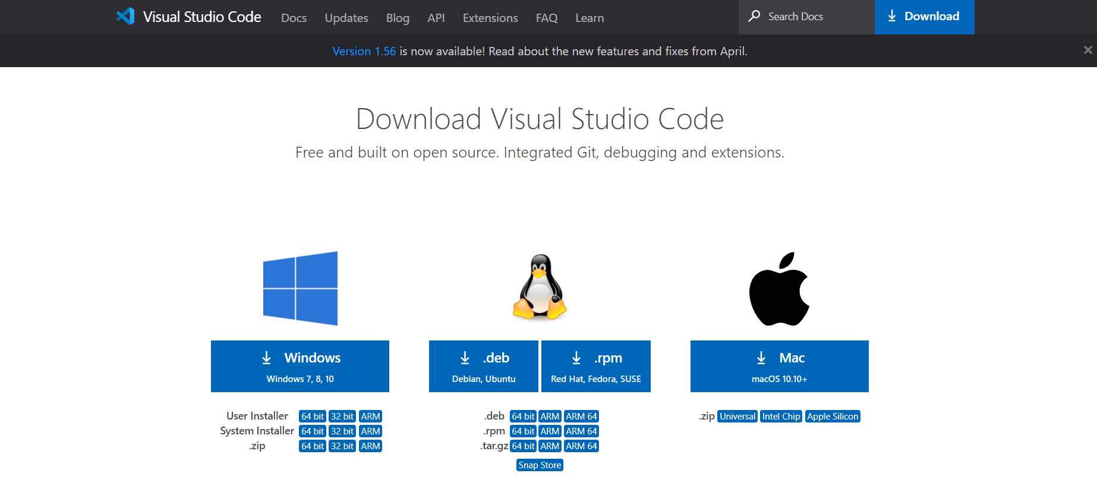Dismiss the version update banner
This screenshot has width=1097, height=492.
[1087, 50]
